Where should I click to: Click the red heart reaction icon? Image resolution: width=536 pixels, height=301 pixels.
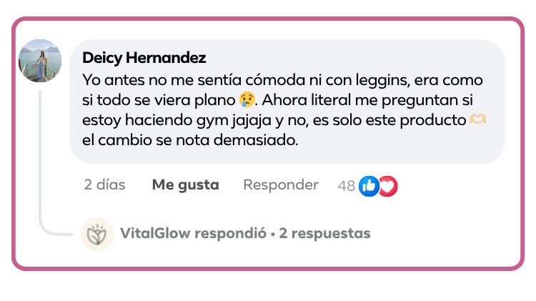coord(389,186)
